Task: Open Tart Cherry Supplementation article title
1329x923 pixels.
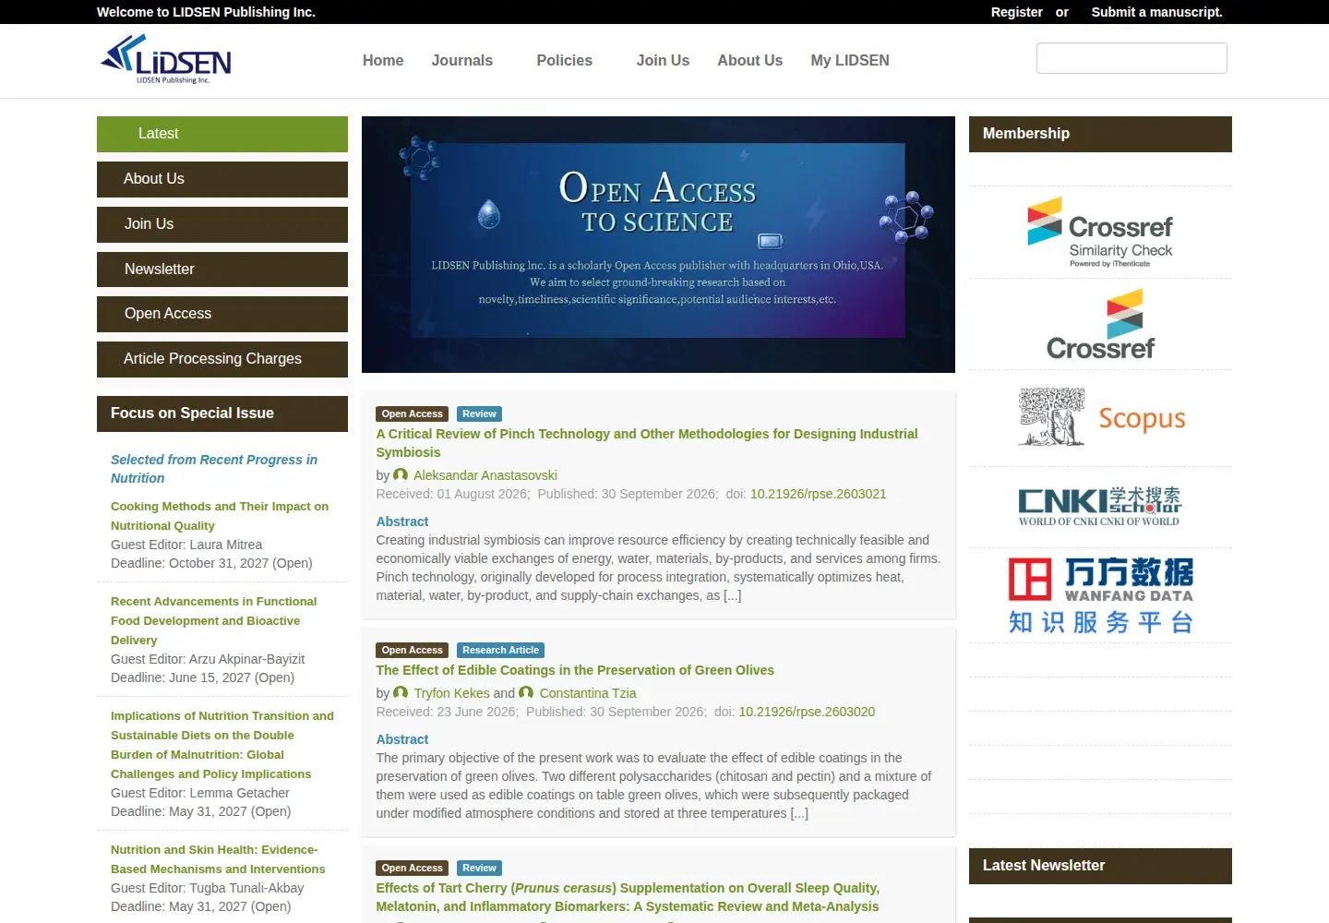Action: [628, 897]
